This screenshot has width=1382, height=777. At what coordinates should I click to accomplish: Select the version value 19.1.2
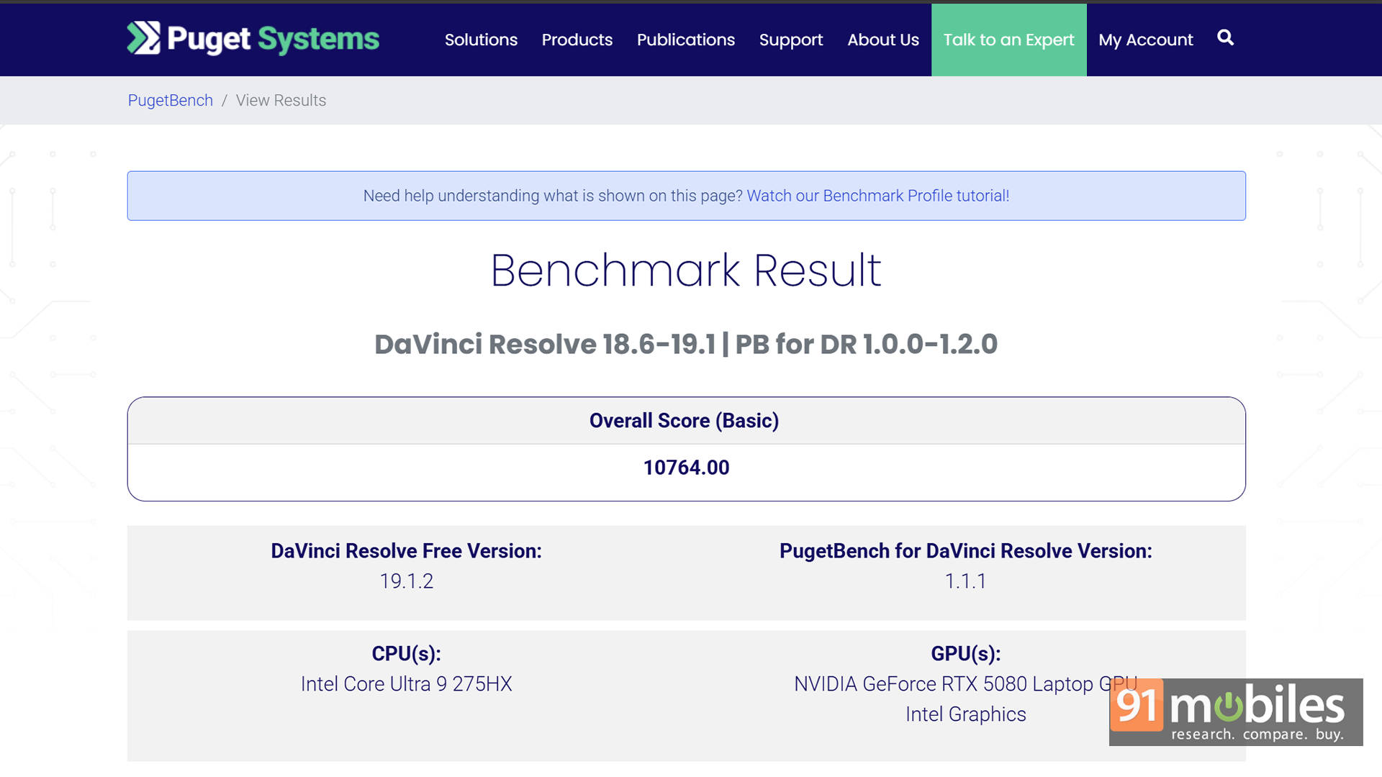pyautogui.click(x=406, y=581)
